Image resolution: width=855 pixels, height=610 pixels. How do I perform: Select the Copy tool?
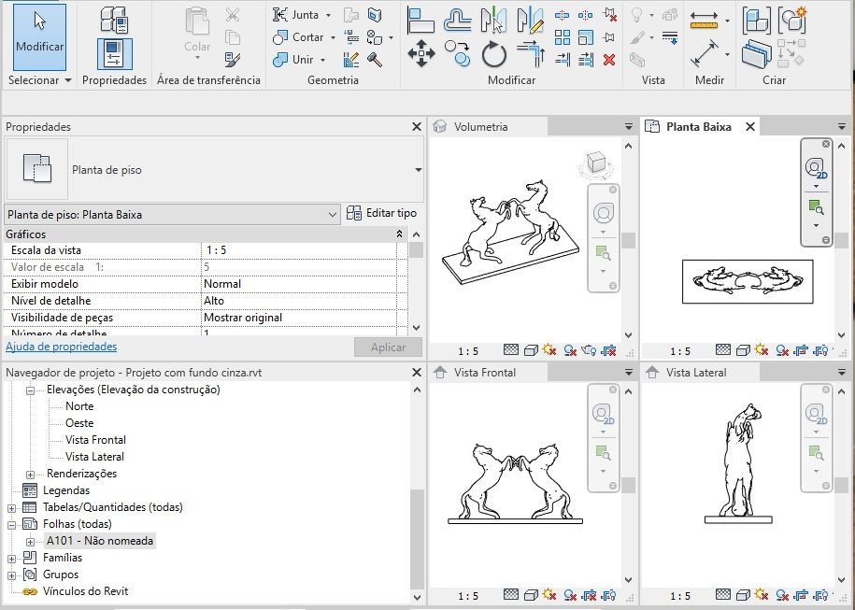pos(458,54)
